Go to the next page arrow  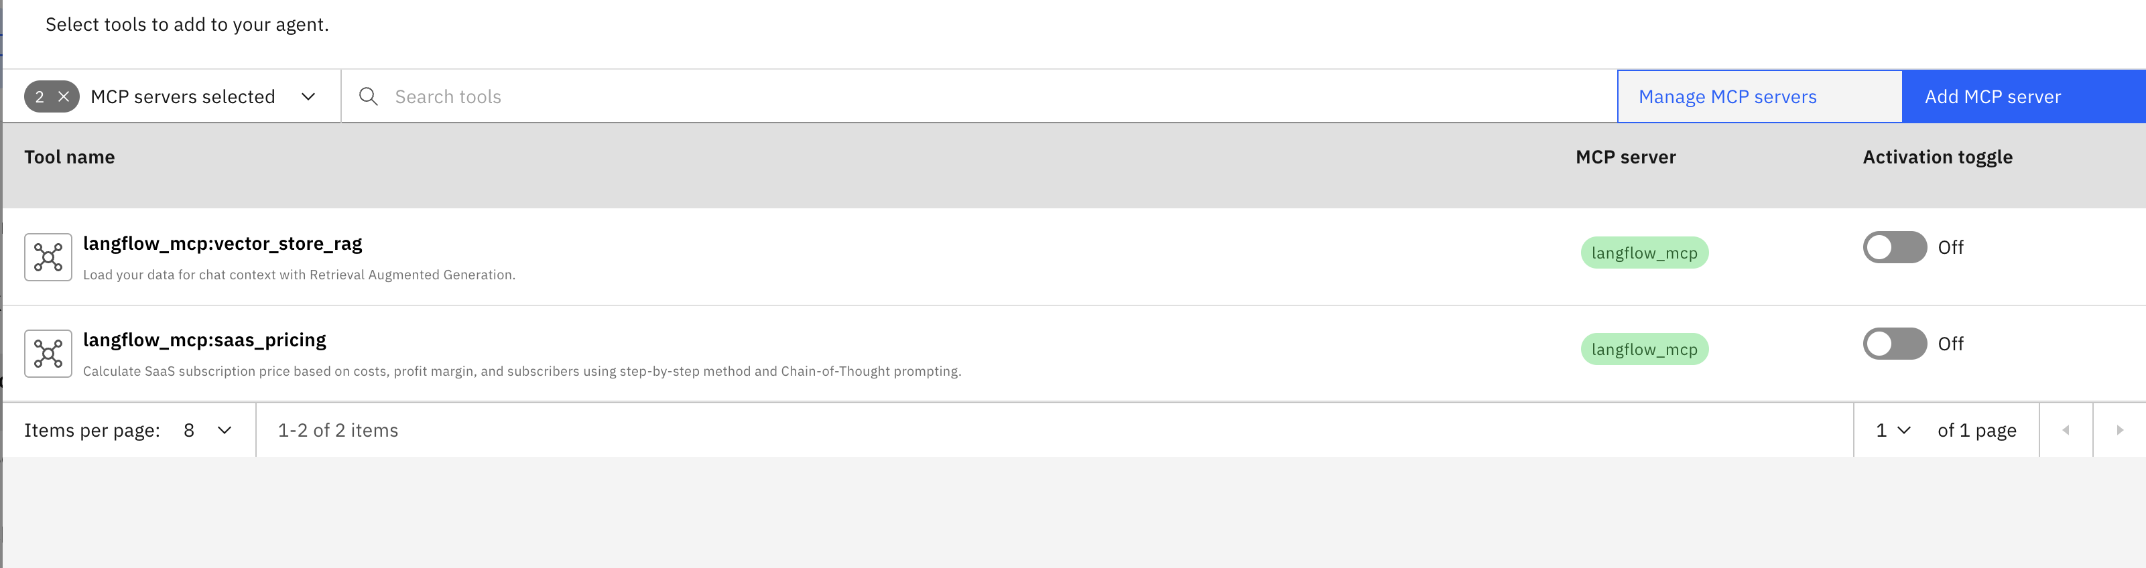[x=2119, y=431]
